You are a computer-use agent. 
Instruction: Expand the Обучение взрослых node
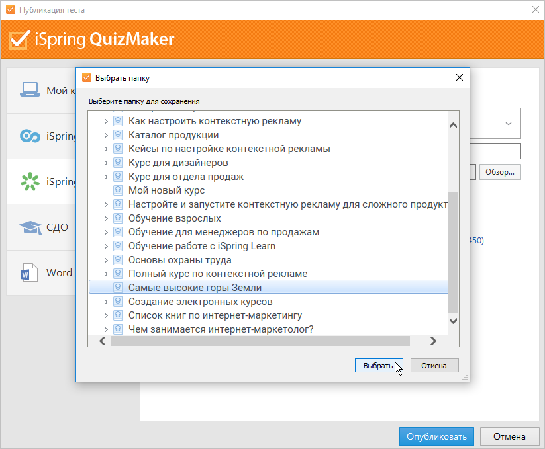click(x=106, y=218)
